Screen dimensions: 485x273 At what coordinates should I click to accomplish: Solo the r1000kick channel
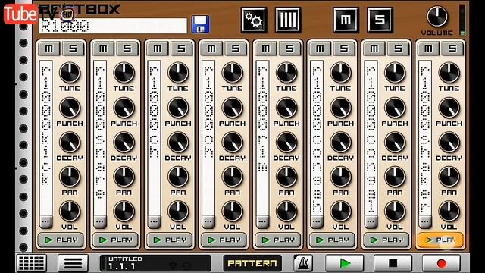tap(73, 49)
